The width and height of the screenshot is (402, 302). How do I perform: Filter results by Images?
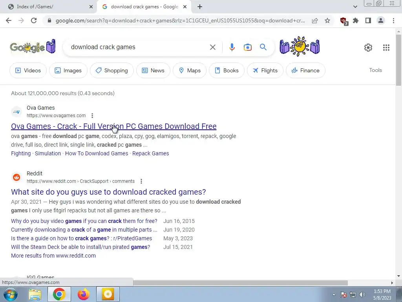pos(68,70)
